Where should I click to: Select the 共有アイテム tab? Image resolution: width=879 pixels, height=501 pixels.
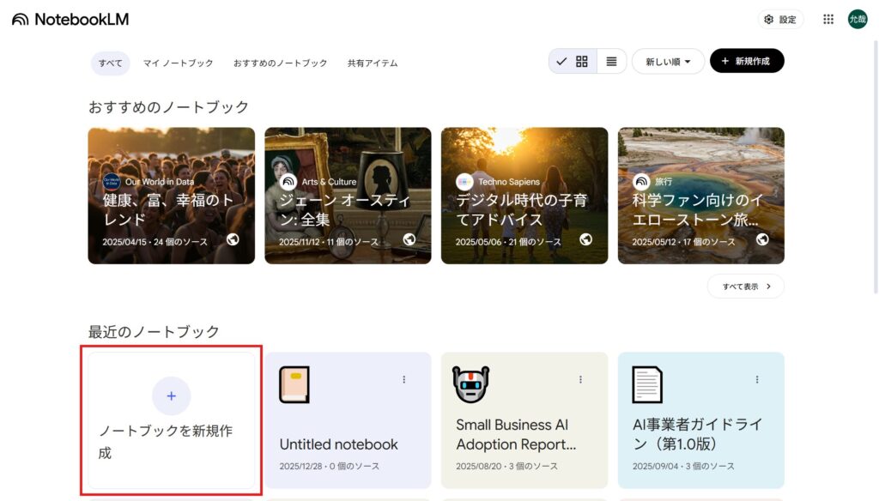click(x=373, y=63)
